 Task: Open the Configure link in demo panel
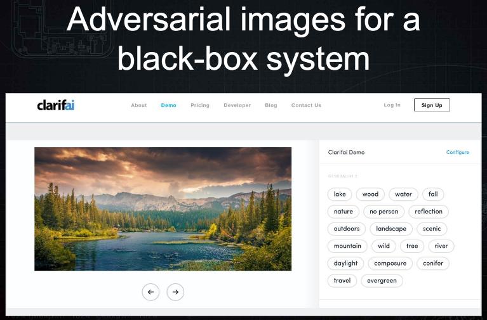(457, 152)
